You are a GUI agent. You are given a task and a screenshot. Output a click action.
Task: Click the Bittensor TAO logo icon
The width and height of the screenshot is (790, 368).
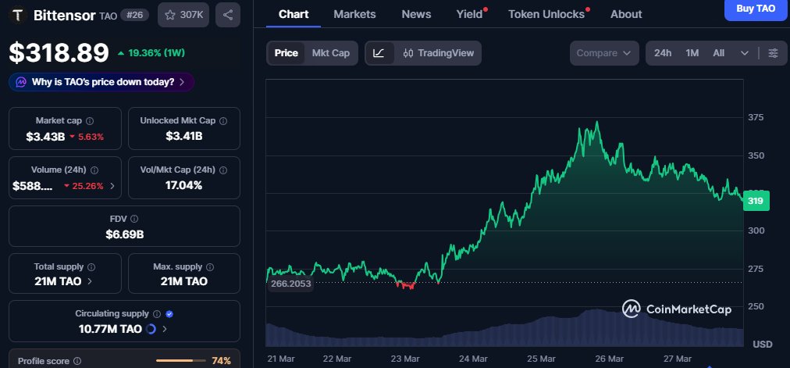click(19, 15)
